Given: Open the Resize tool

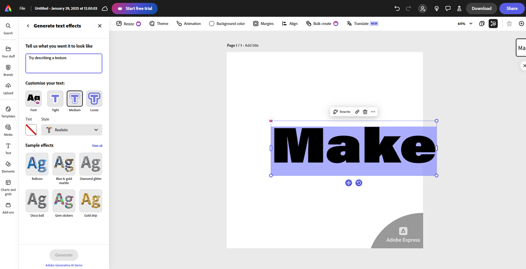Looking at the screenshot, I should pos(129,24).
